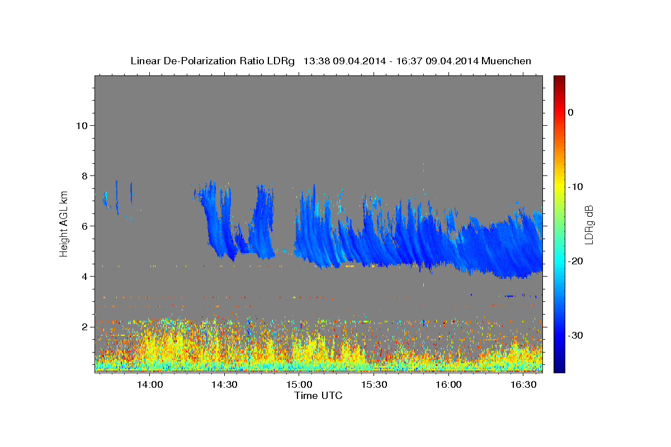Click the height tick label 6
This screenshot has height=447, width=671.
85,226
